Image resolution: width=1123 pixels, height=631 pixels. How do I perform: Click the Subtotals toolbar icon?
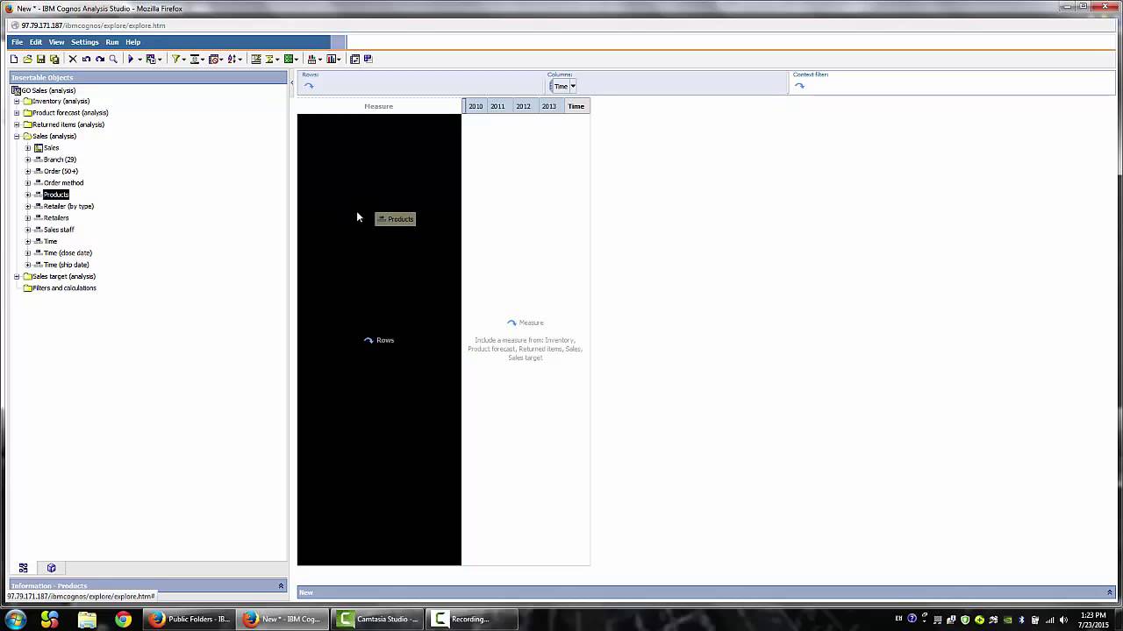click(255, 59)
